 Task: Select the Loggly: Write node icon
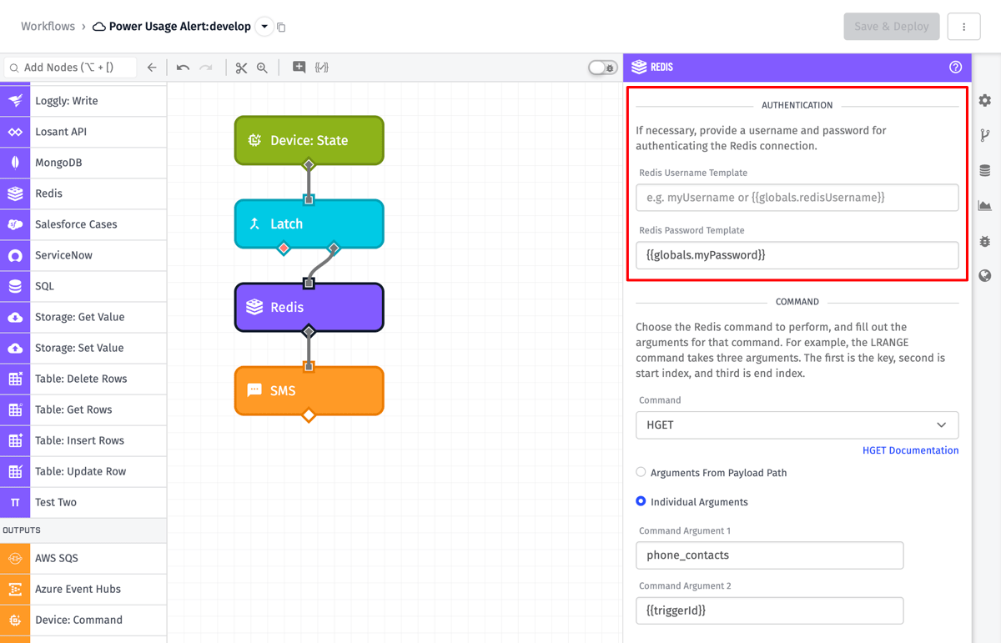[x=15, y=101]
